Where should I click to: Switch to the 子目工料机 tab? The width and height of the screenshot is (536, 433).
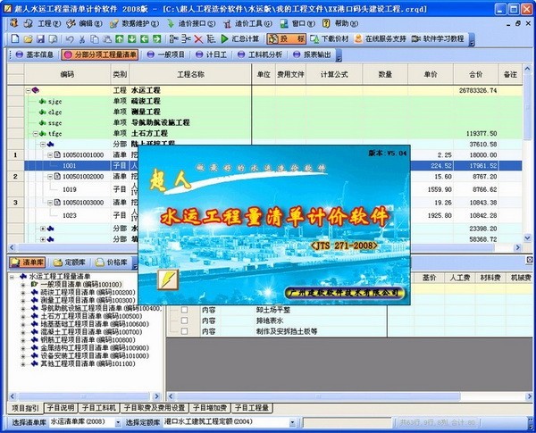99,408
